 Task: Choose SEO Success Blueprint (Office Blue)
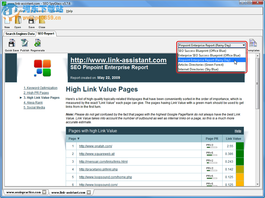point(202,51)
